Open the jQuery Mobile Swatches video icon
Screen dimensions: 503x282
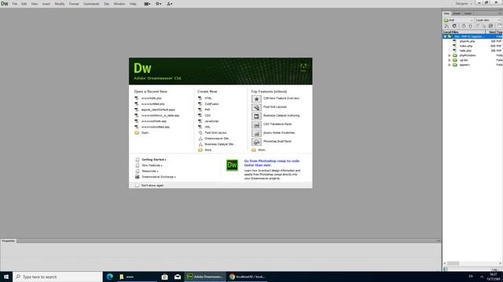[256, 133]
